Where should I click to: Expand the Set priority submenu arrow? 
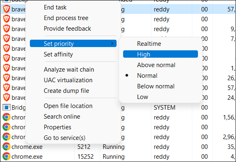(x=112, y=43)
